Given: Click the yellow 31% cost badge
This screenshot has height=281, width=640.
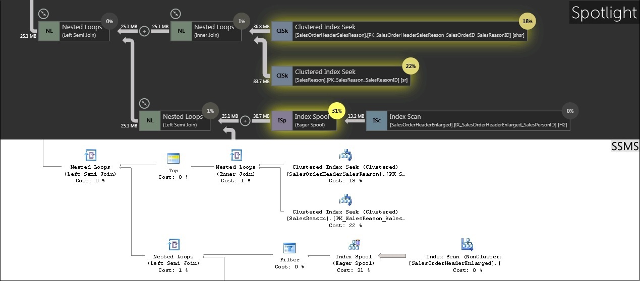Looking at the screenshot, I should coord(336,111).
